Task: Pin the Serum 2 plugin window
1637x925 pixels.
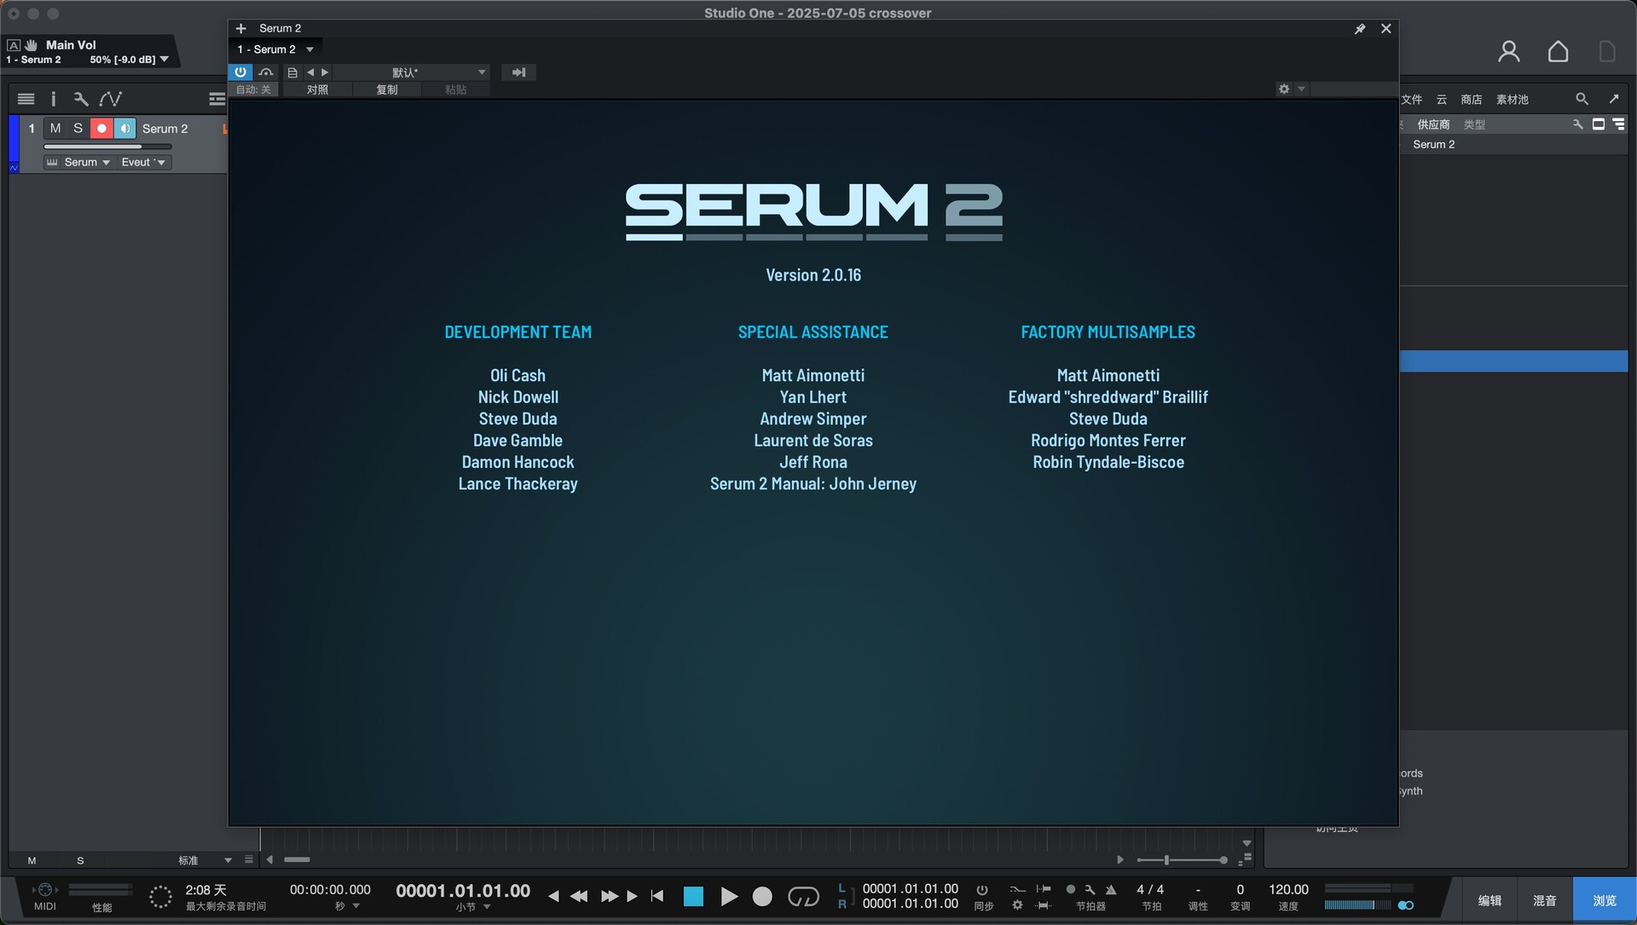Action: coord(1360,28)
